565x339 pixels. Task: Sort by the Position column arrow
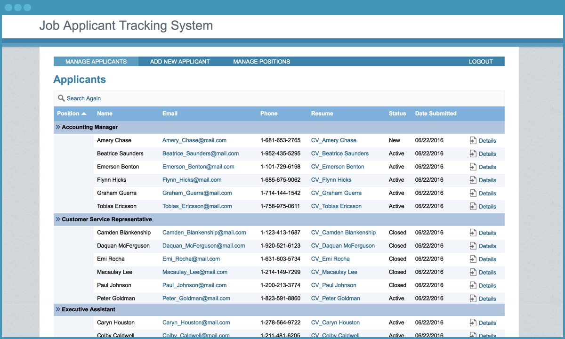click(84, 113)
